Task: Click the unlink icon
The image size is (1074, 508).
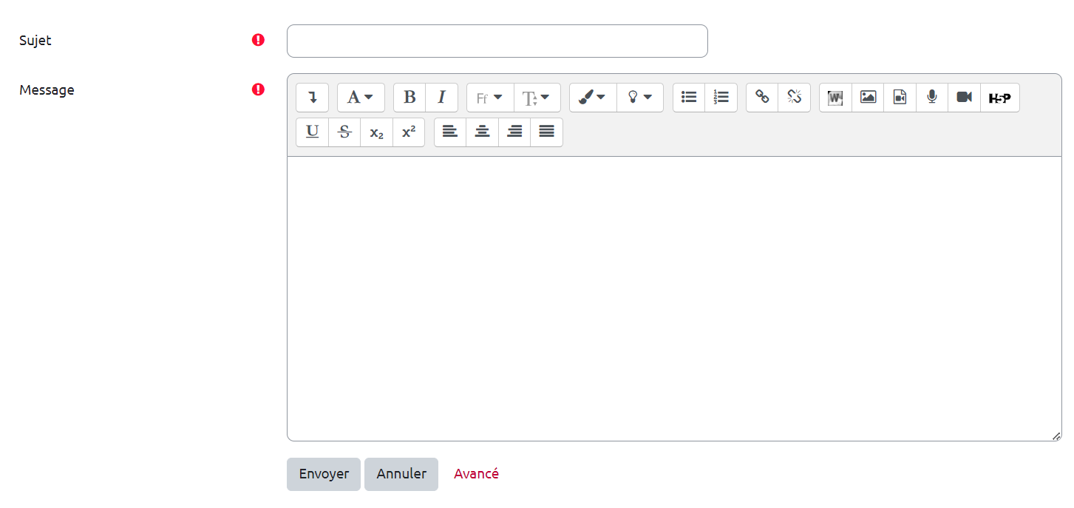Action: click(794, 98)
